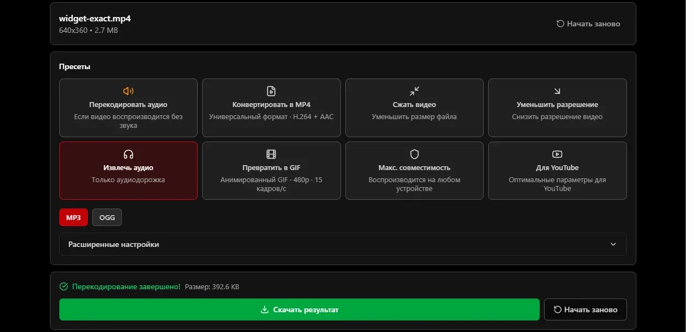Click the speaker icon on Перекодировать аудио
This screenshot has height=332, width=694.
pos(128,91)
